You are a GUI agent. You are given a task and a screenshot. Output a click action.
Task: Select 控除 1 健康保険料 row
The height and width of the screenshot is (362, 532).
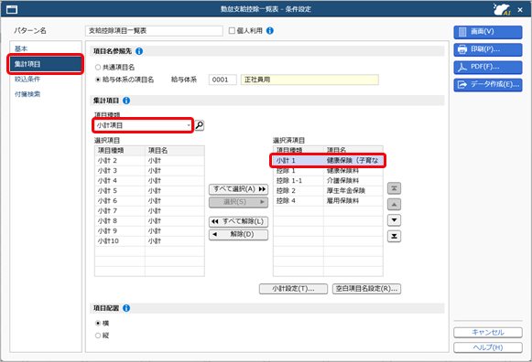point(328,171)
